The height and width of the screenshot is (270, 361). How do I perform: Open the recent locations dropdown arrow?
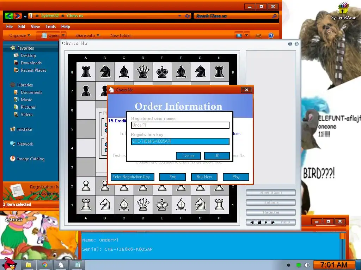[x=25, y=16]
